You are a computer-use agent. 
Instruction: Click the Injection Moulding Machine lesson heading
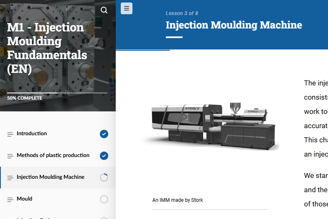[x=234, y=25]
